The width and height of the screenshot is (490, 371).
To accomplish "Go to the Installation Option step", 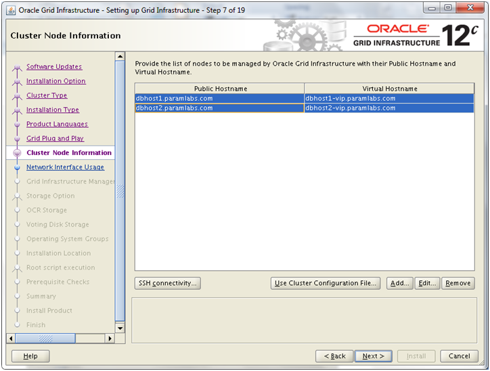I will tap(56, 81).
